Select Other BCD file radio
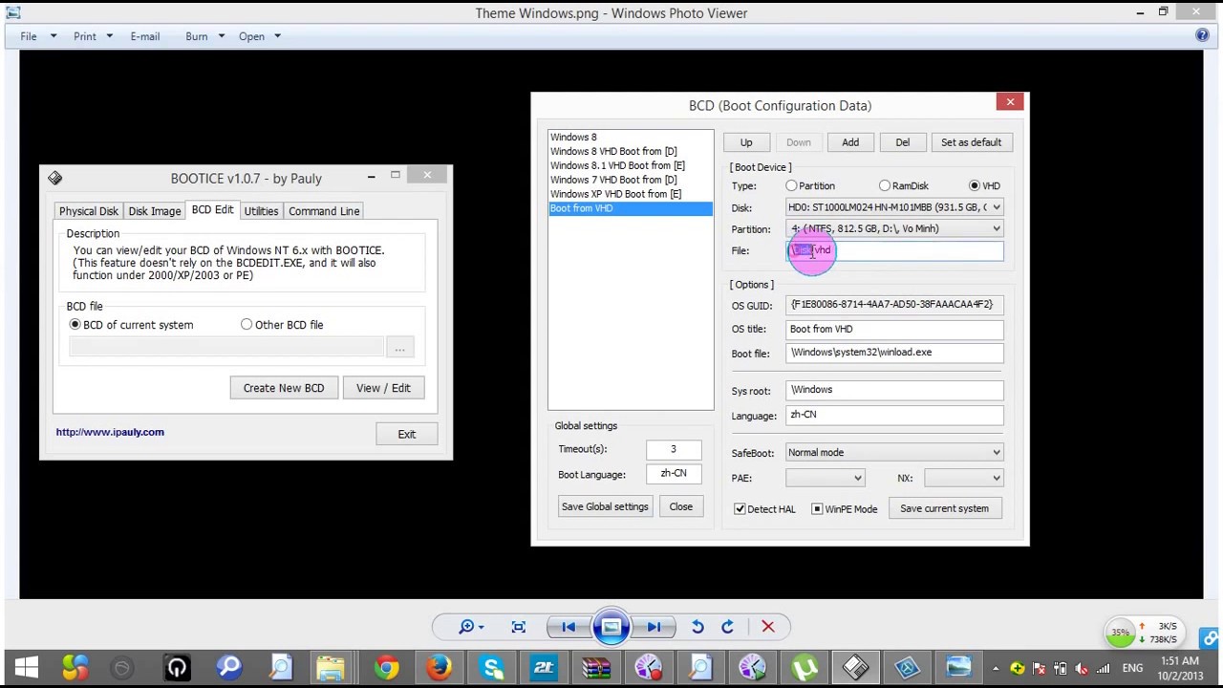This screenshot has height=688, width=1223. pos(247,325)
